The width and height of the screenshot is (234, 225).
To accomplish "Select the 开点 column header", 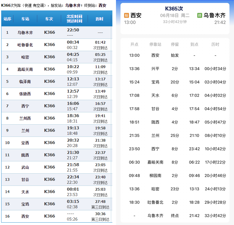I will click(134, 45).
